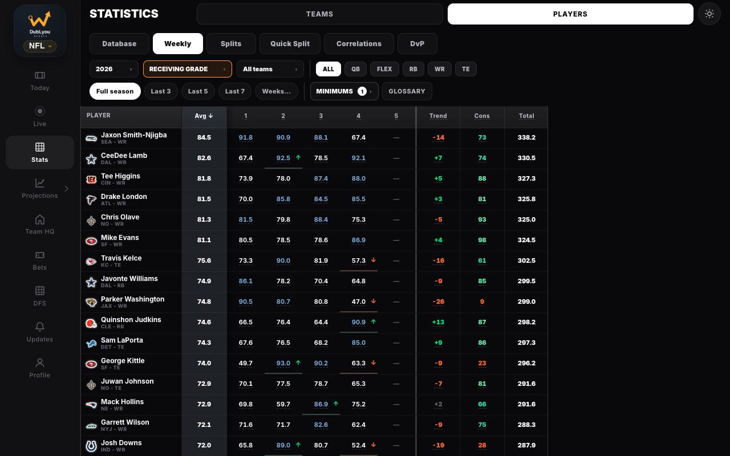Screen dimensions: 730x456
Task: Switch to the Splits tab
Action: tap(231, 44)
